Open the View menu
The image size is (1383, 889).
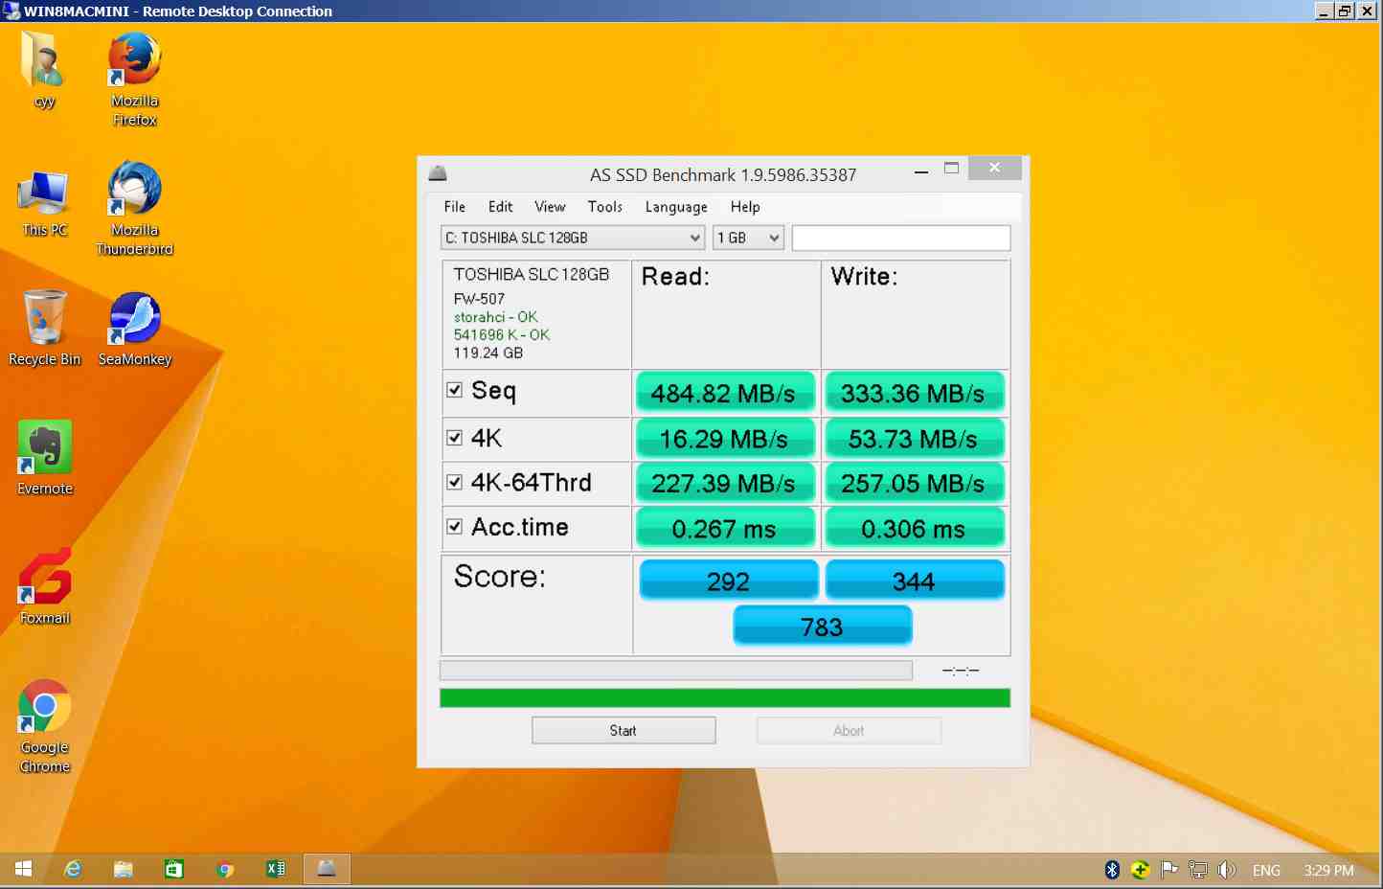[x=550, y=207]
